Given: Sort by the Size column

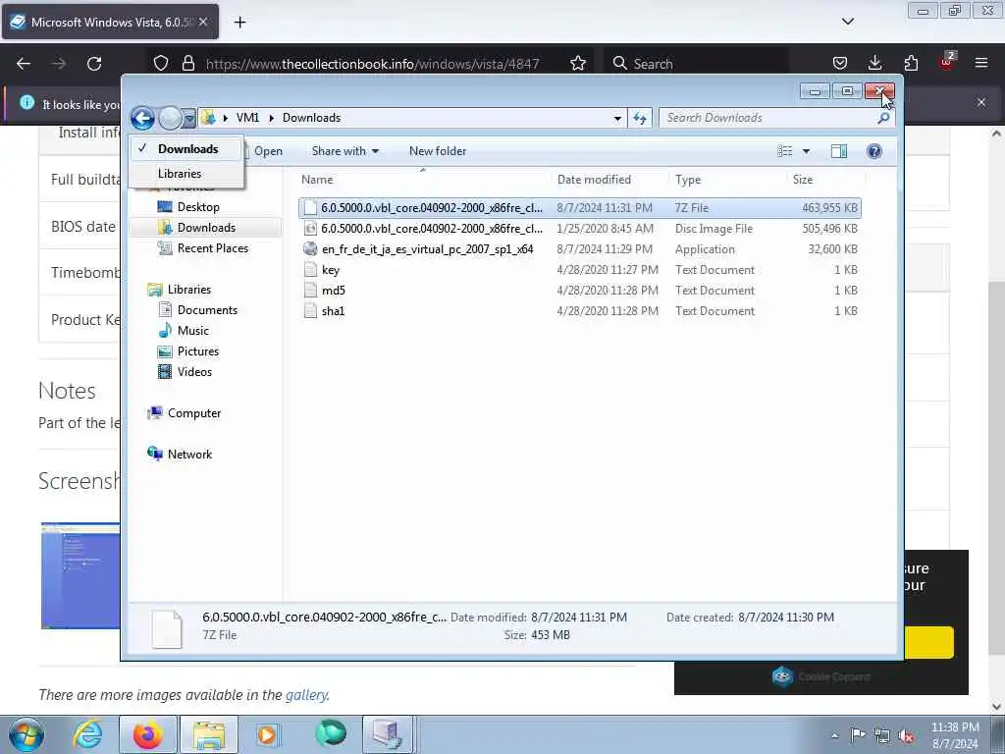Looking at the screenshot, I should coord(826,180).
